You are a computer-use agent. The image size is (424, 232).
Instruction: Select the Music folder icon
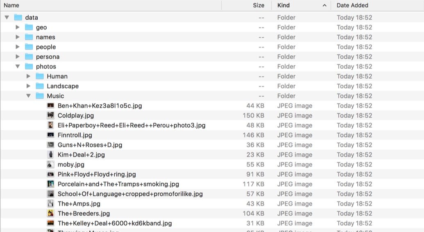pyautogui.click(x=40, y=96)
